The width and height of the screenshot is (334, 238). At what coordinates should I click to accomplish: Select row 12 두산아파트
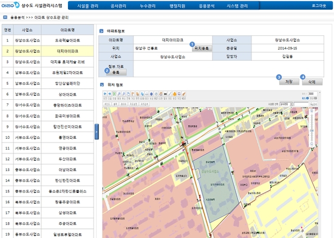[48, 159]
